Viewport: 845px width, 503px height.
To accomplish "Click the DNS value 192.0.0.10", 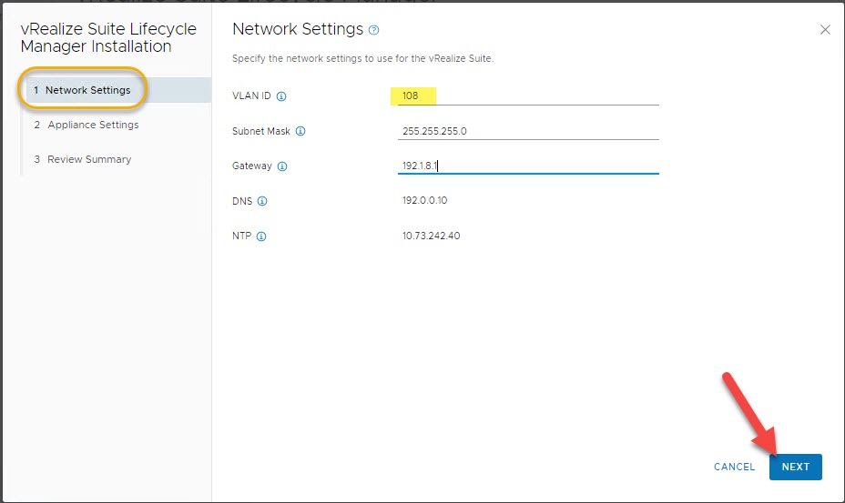I will tap(424, 201).
